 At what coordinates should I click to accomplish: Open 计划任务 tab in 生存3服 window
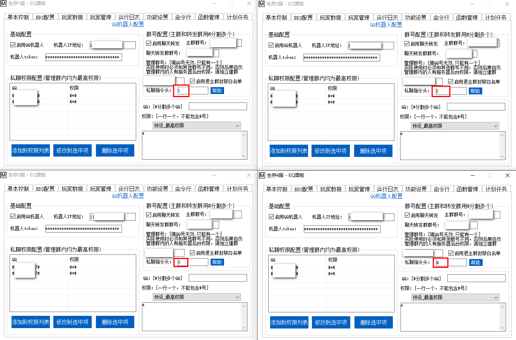(237, 189)
